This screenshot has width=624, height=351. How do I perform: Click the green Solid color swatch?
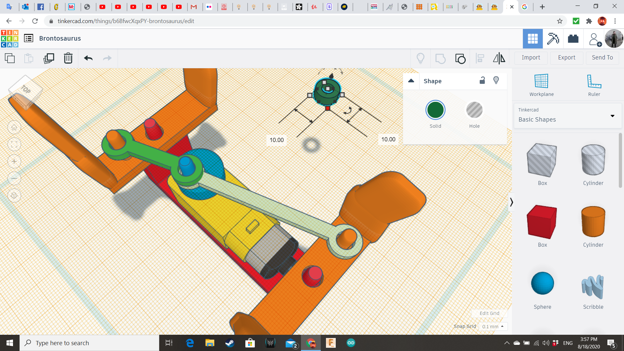(435, 110)
